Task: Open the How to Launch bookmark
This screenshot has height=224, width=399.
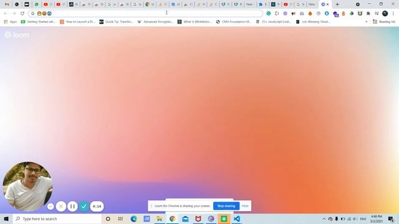Action: click(x=77, y=22)
